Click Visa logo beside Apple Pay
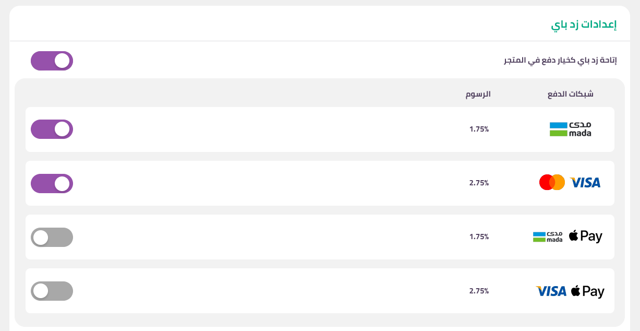This screenshot has height=331, width=640. [x=551, y=291]
